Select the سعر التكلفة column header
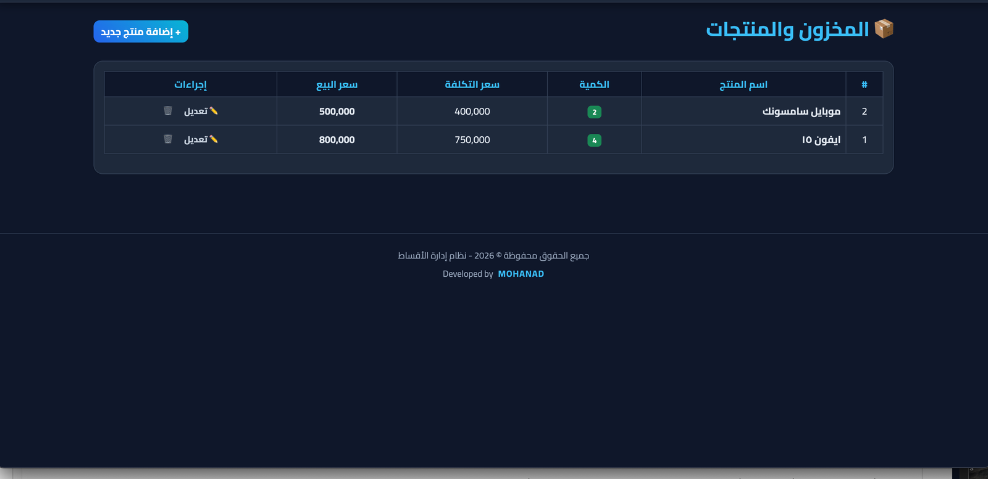This screenshot has height=479, width=988. (x=472, y=84)
